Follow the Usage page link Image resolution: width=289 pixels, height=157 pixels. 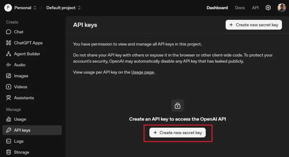coord(143,72)
